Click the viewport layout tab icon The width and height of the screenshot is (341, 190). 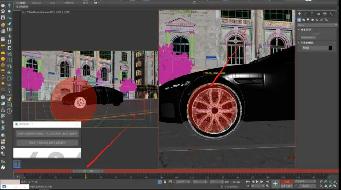pyautogui.click(x=17, y=164)
